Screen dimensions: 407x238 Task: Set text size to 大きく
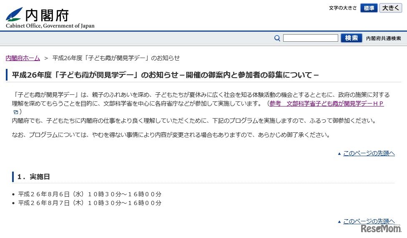pyautogui.click(x=390, y=8)
